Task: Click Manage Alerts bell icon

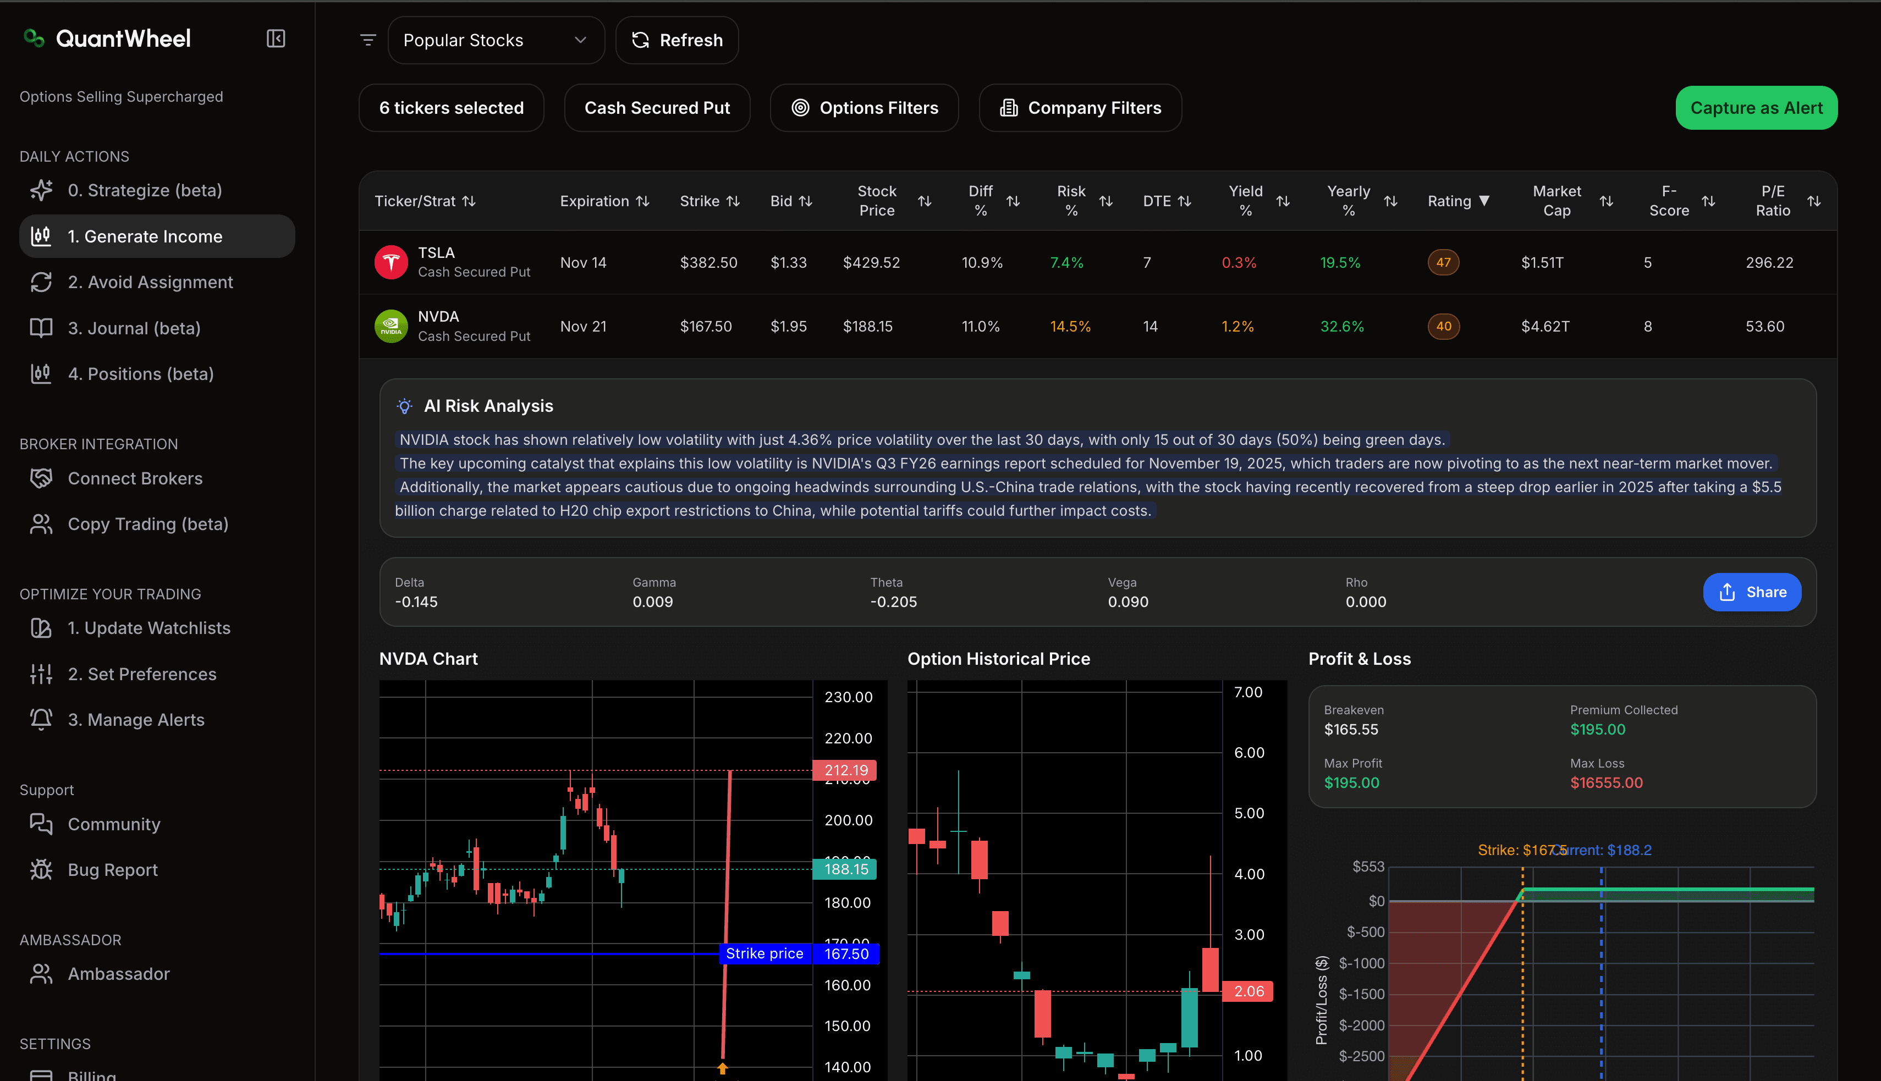Action: (x=41, y=719)
